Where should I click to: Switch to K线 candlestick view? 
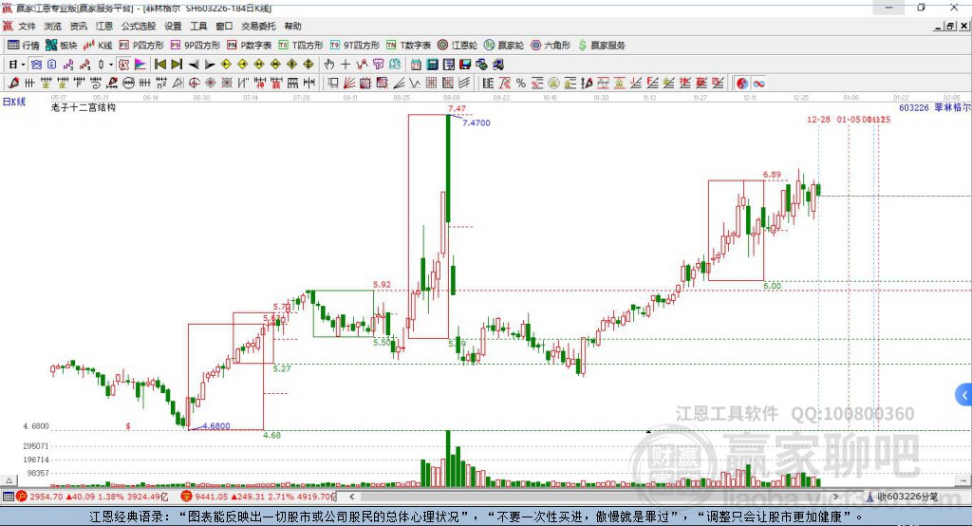tap(98, 46)
